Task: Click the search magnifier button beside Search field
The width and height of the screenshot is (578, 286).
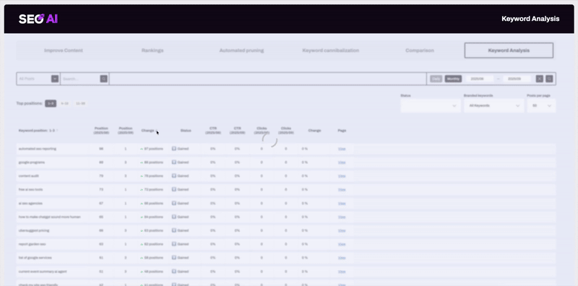Action: (104, 79)
